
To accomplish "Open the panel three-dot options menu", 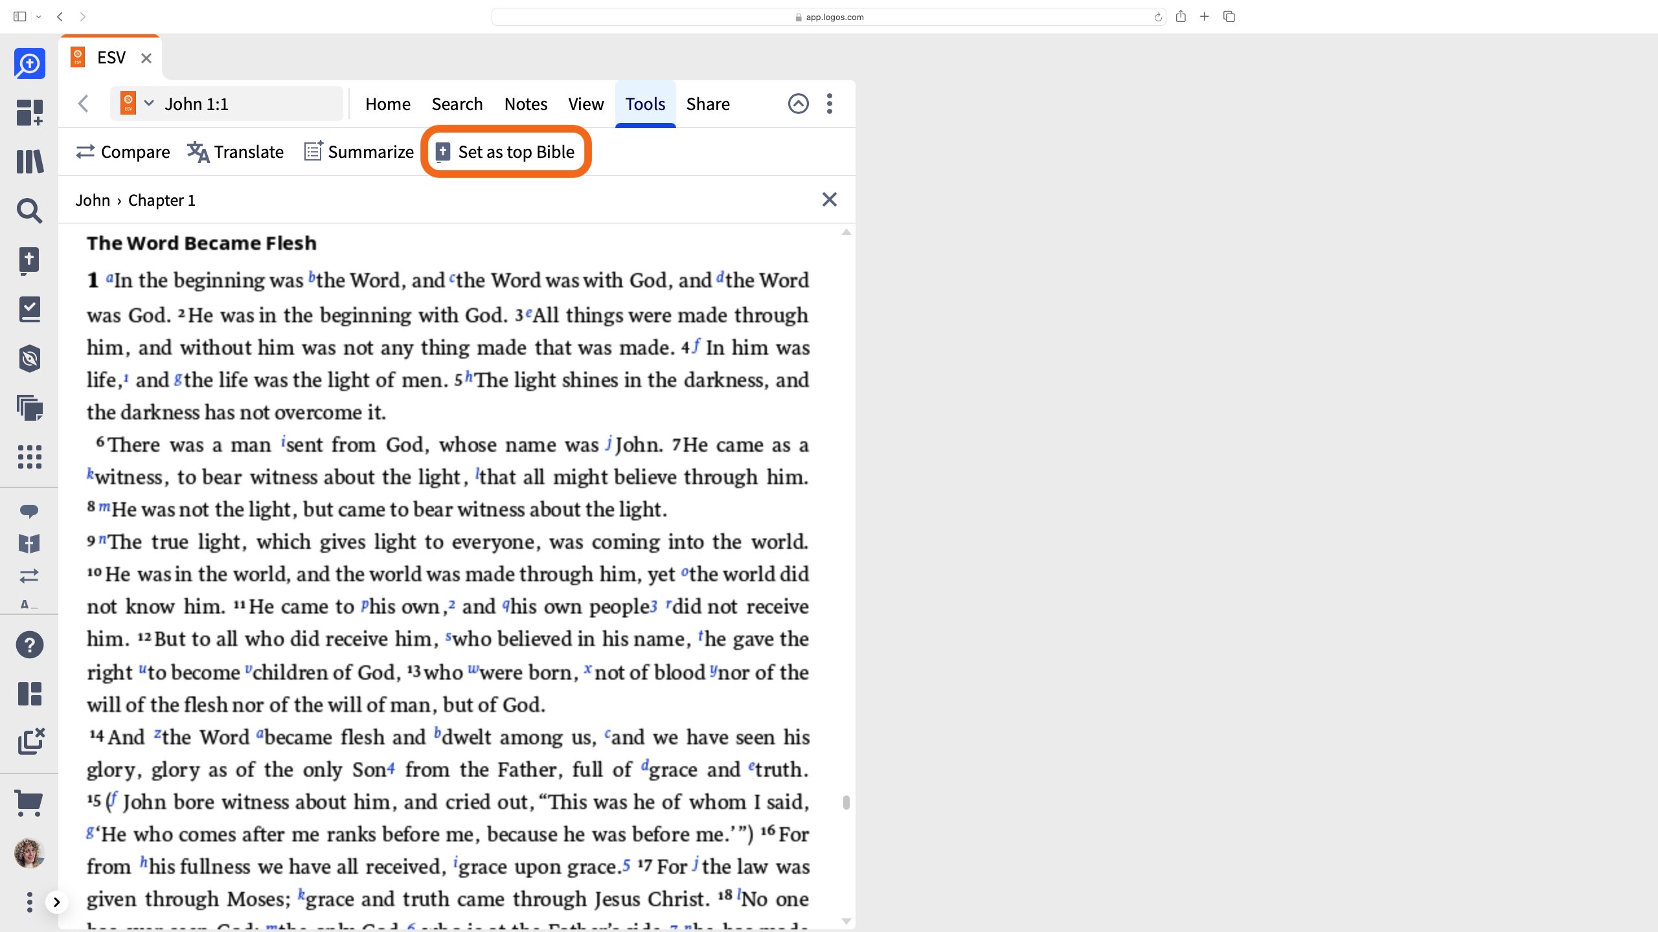I will coord(830,104).
